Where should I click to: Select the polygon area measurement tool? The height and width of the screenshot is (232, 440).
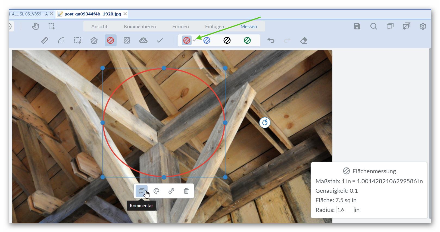click(x=94, y=41)
